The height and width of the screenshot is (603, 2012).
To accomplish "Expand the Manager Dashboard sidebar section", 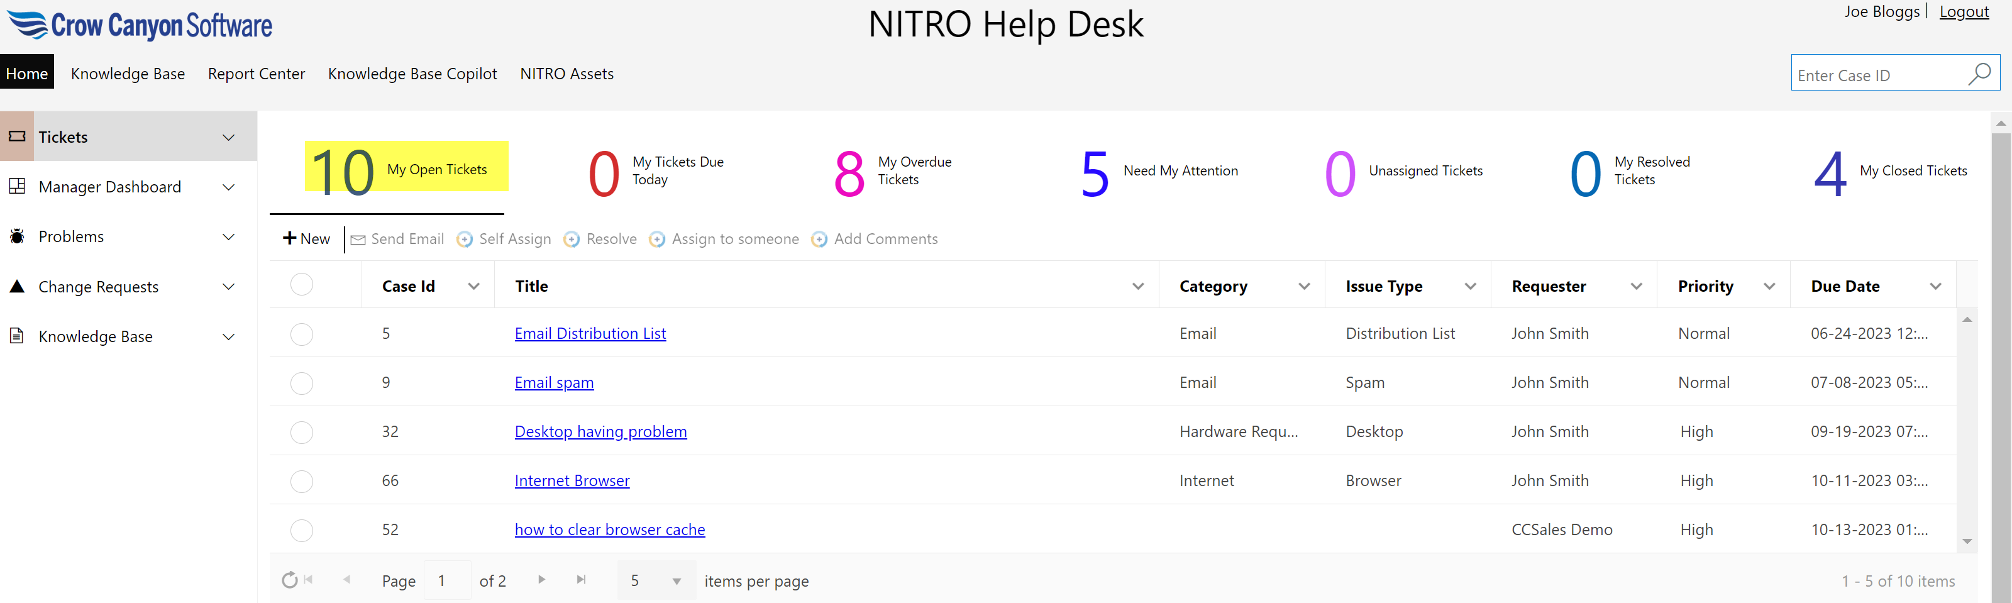I will click(x=228, y=187).
